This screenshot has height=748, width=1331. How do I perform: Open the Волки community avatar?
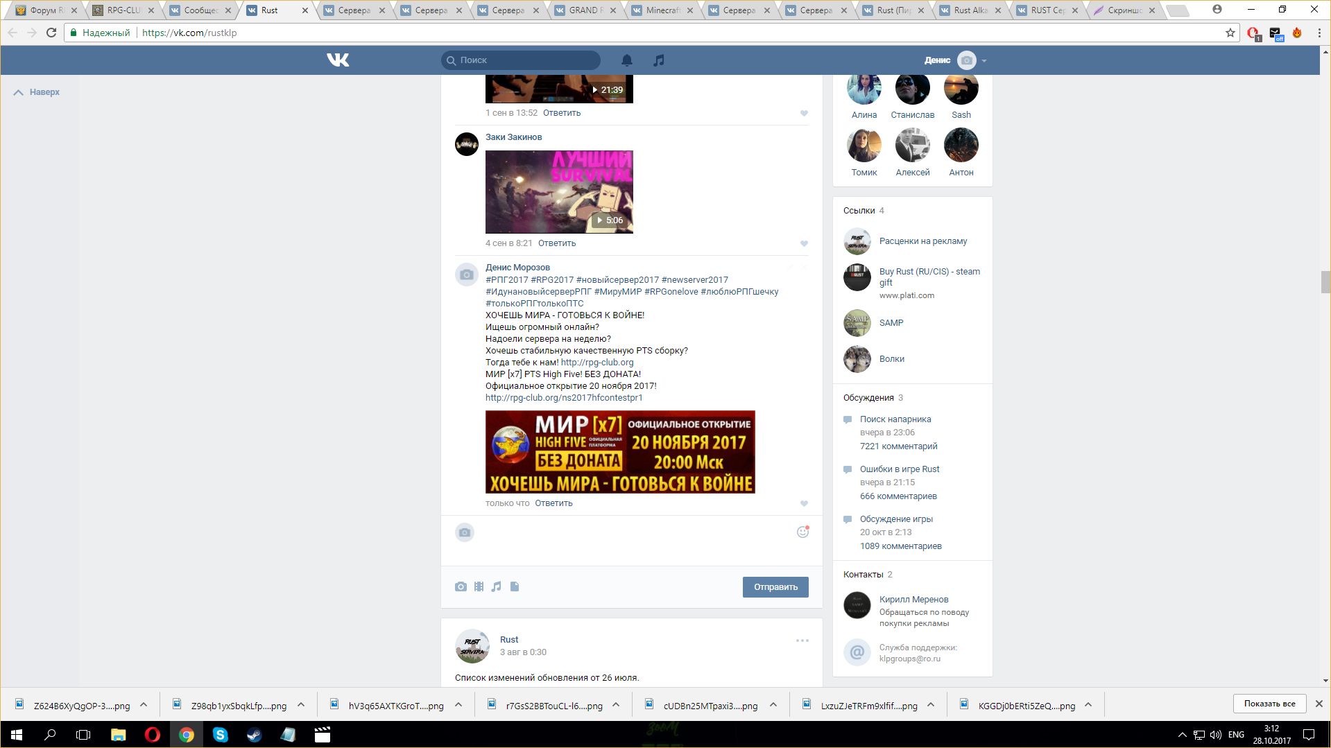click(x=857, y=359)
